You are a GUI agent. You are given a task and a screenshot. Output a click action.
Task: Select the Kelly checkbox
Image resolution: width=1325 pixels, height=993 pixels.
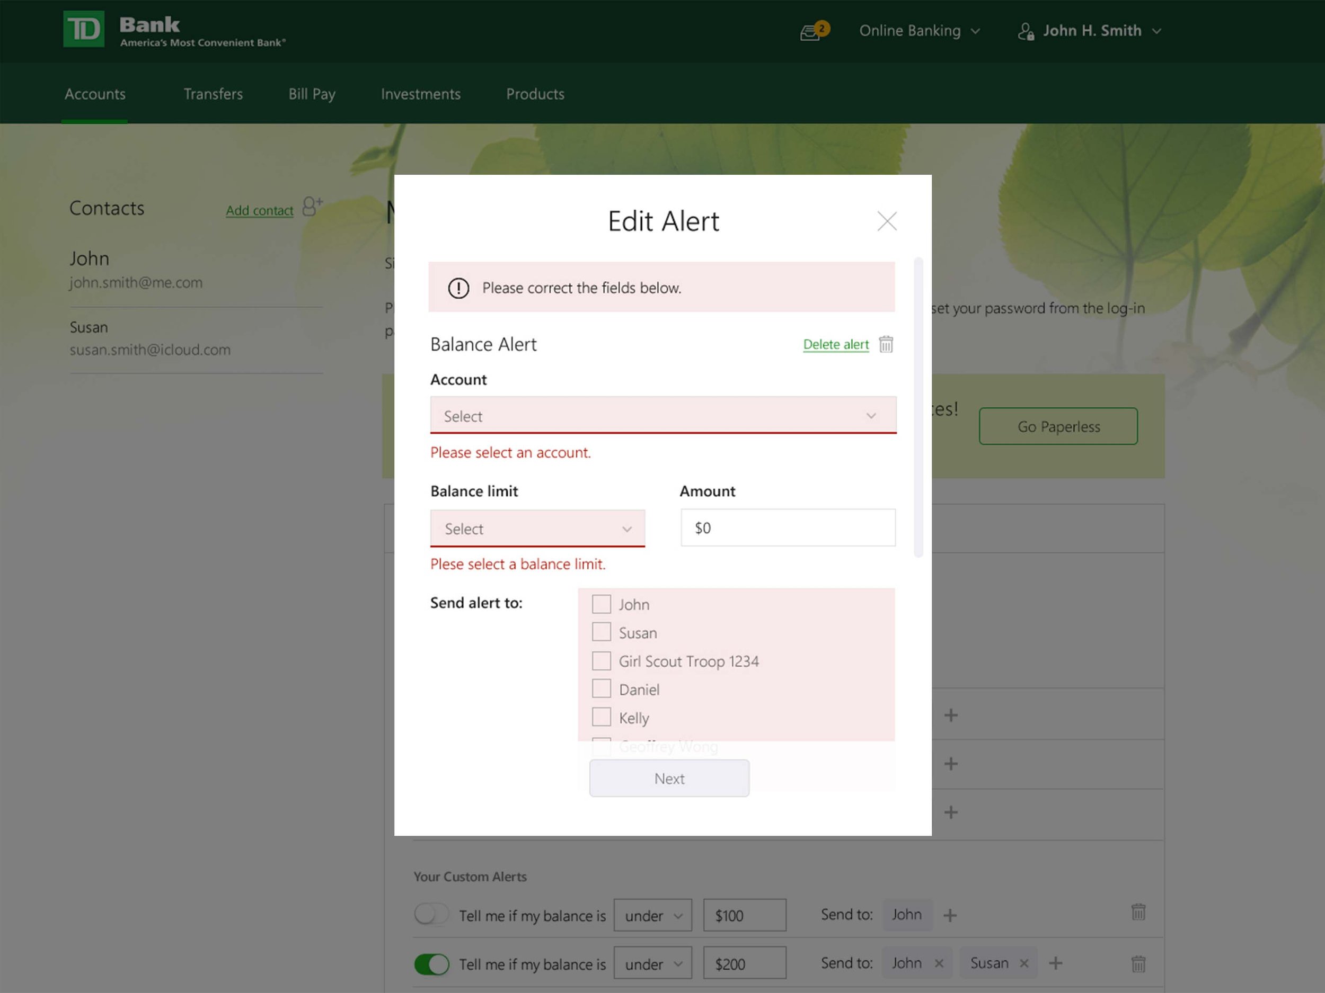click(x=602, y=717)
